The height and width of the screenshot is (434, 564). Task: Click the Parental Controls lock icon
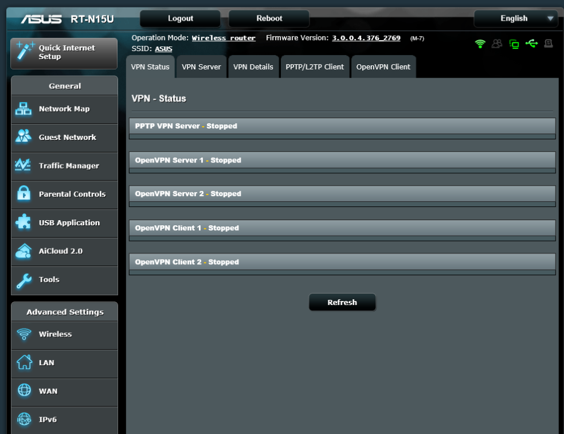pos(23,193)
